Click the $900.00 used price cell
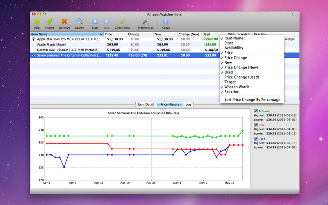This screenshot has height=205, width=328. pos(210,39)
